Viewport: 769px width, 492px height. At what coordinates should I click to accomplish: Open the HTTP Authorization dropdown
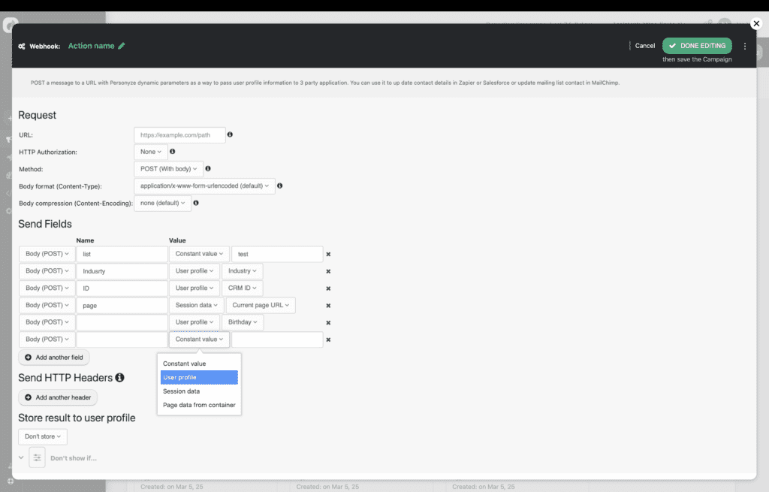pyautogui.click(x=150, y=152)
